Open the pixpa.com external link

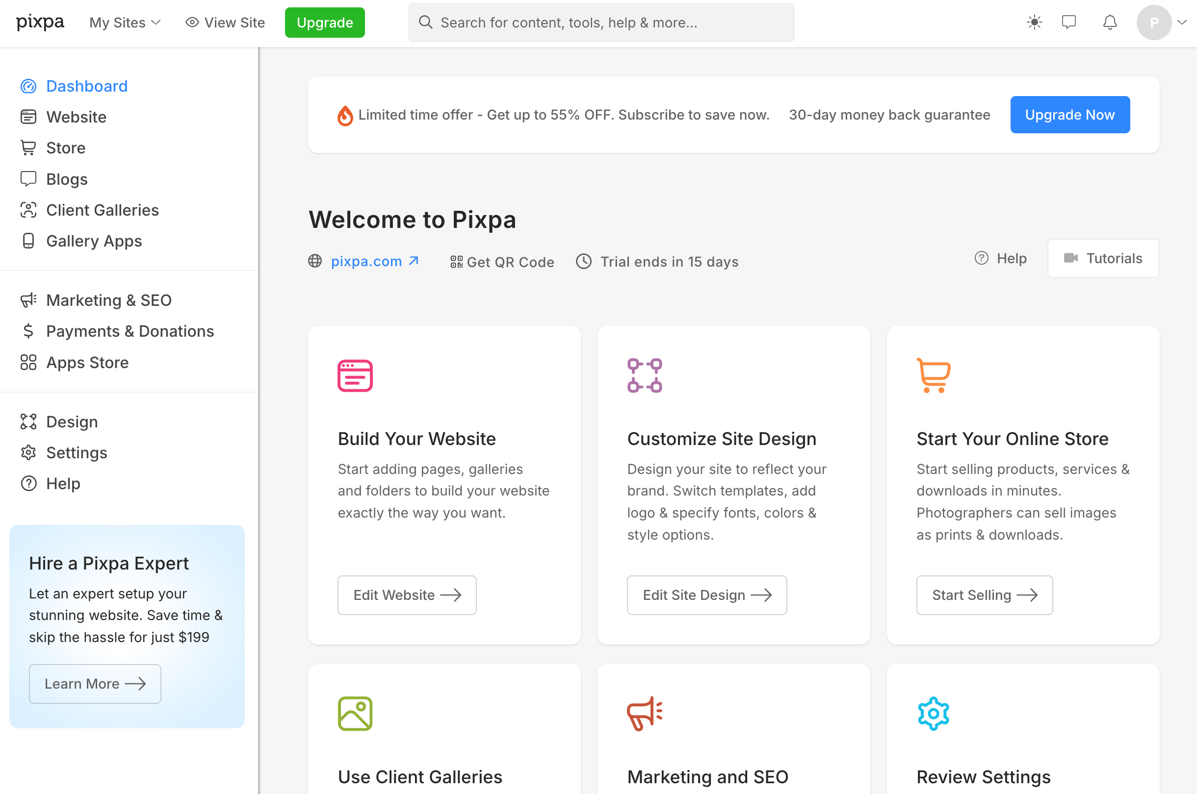coord(375,261)
